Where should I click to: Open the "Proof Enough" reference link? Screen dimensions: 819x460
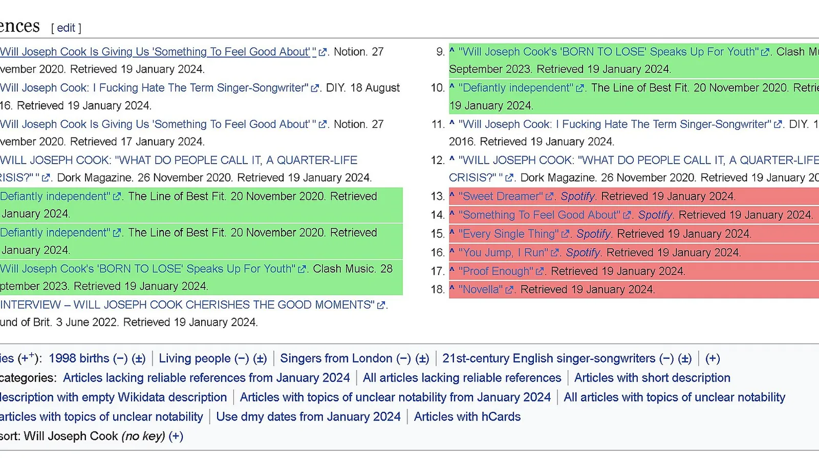coord(501,271)
